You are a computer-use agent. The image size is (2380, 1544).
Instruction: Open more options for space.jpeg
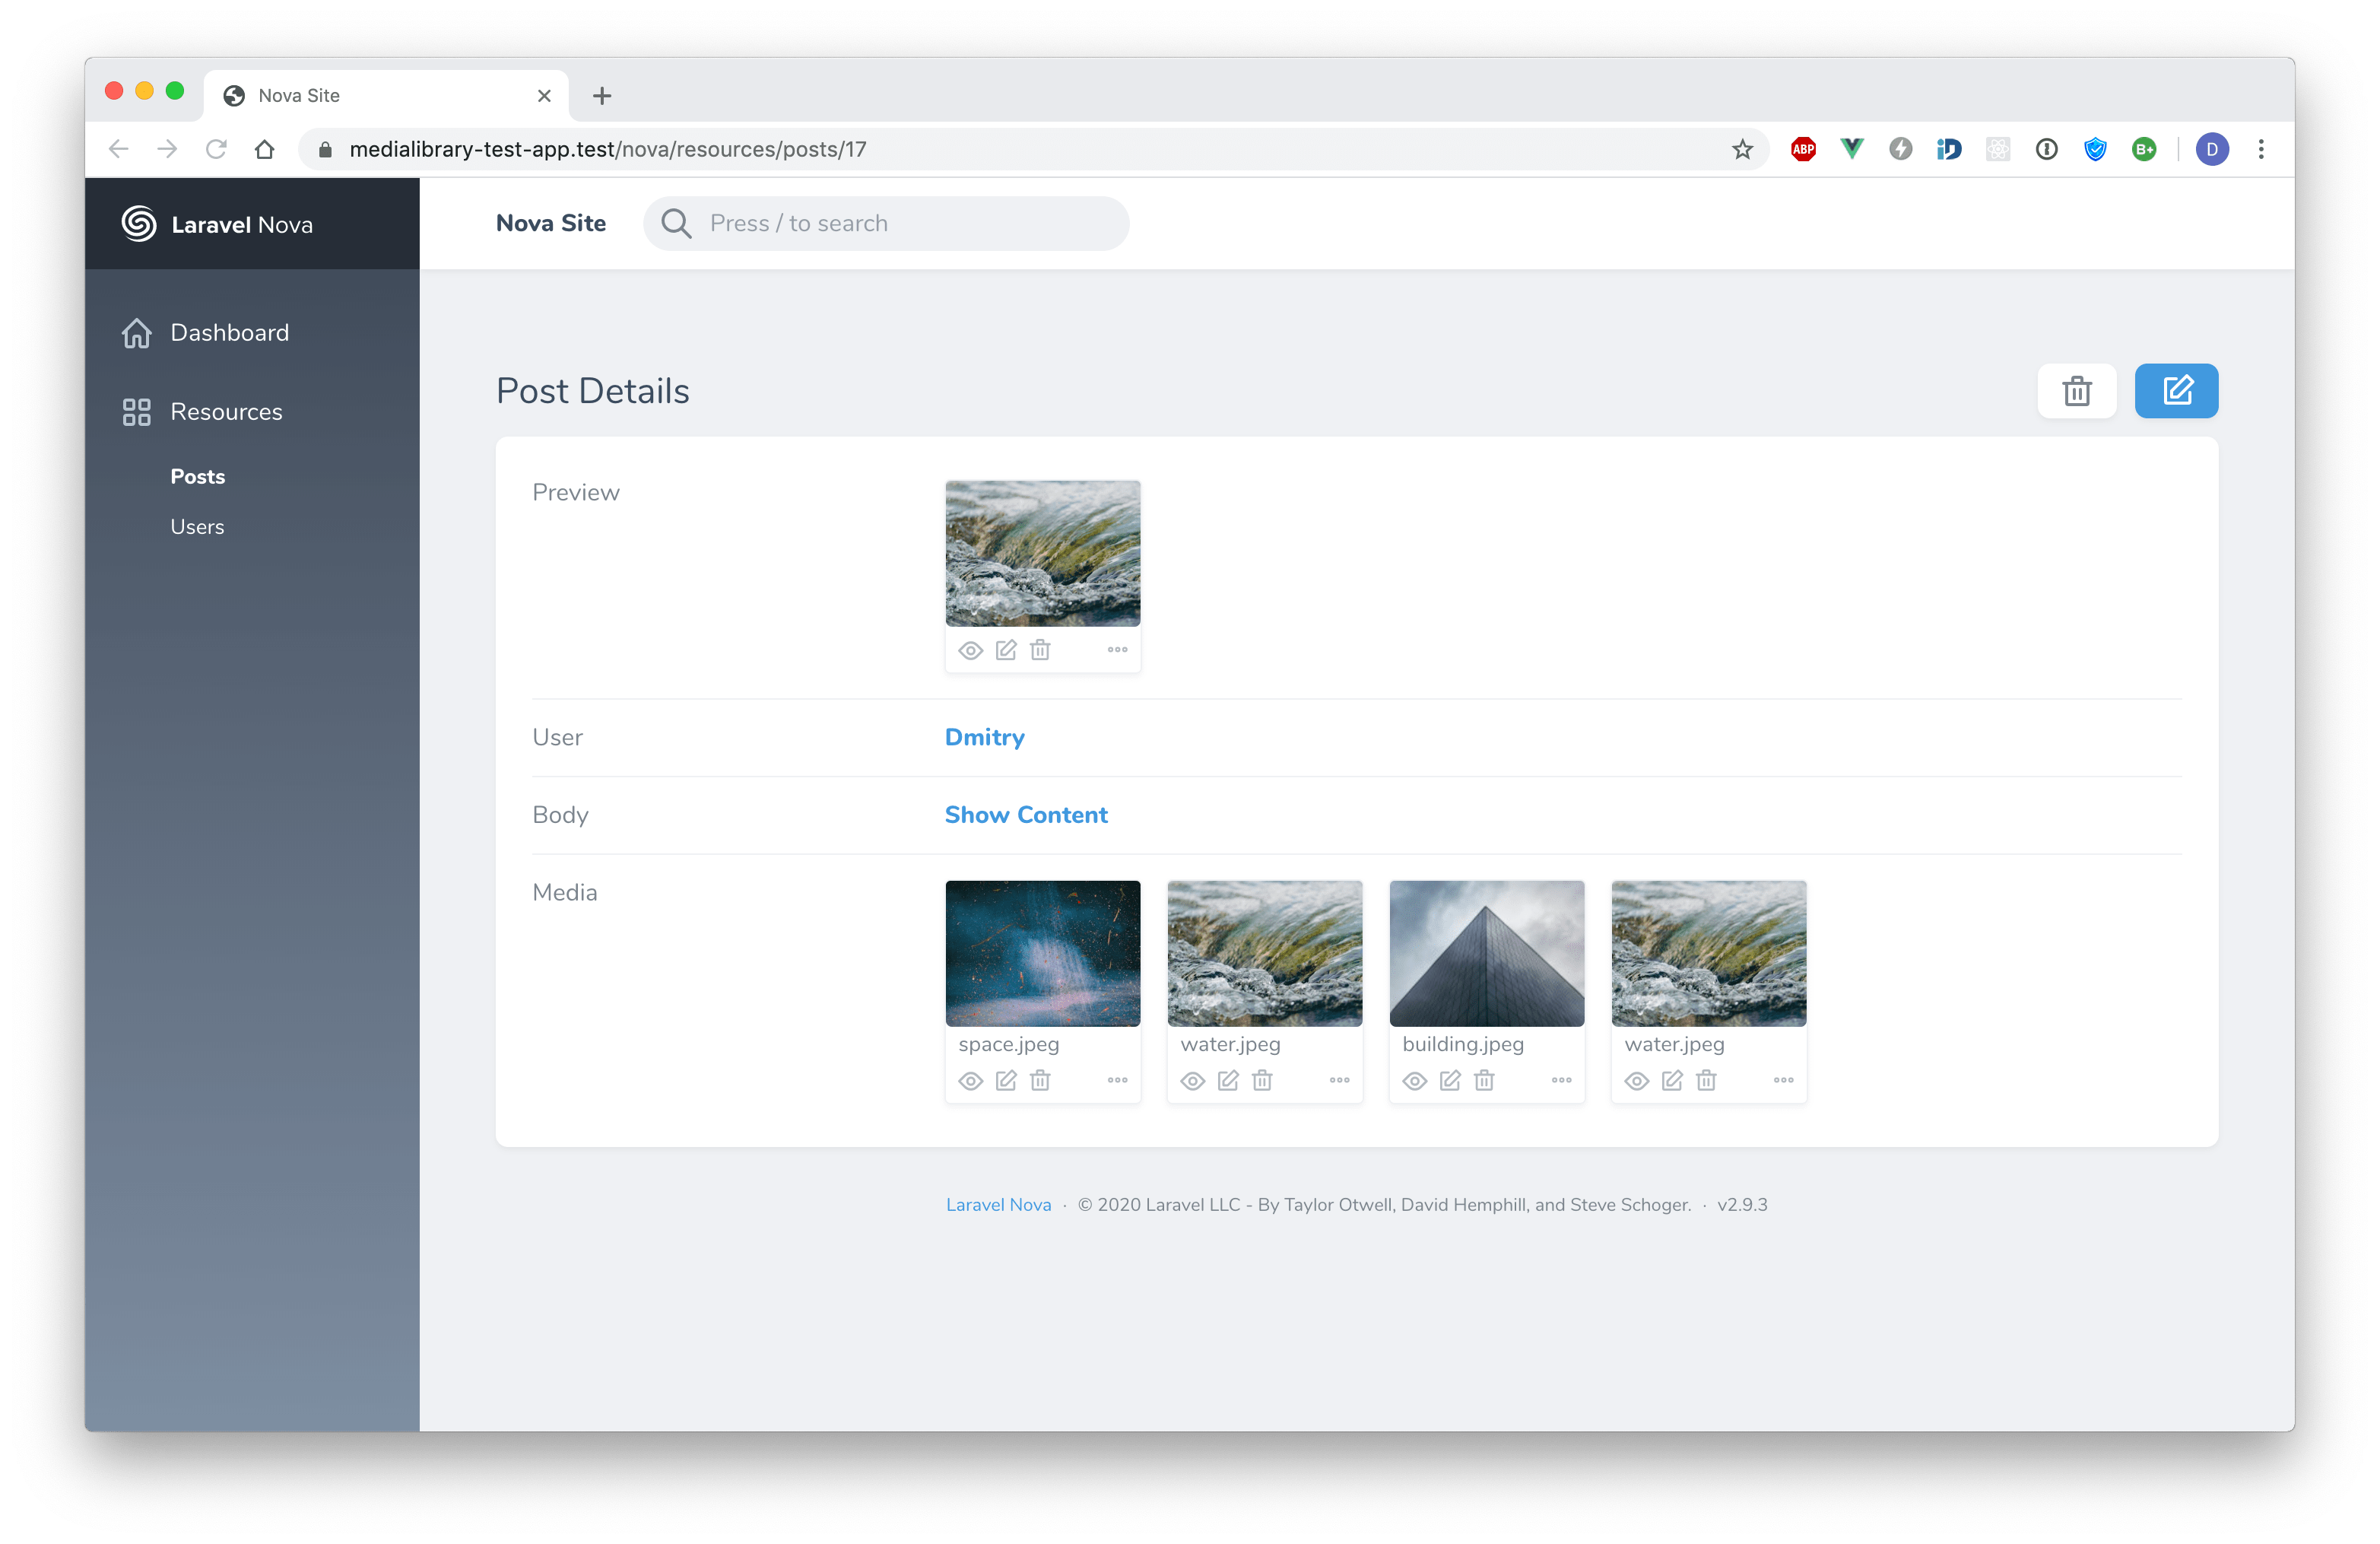tap(1117, 1080)
